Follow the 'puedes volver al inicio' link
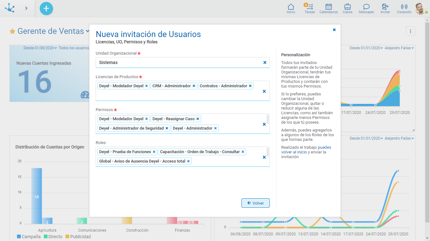 (x=294, y=152)
